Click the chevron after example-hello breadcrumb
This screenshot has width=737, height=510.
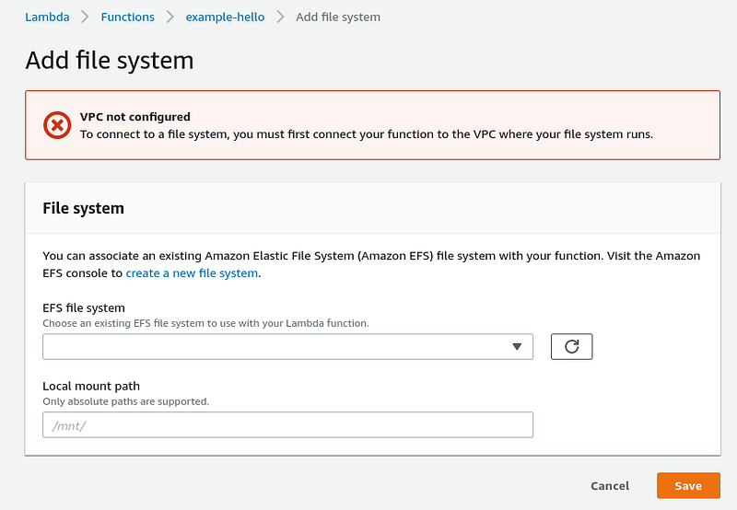(281, 17)
